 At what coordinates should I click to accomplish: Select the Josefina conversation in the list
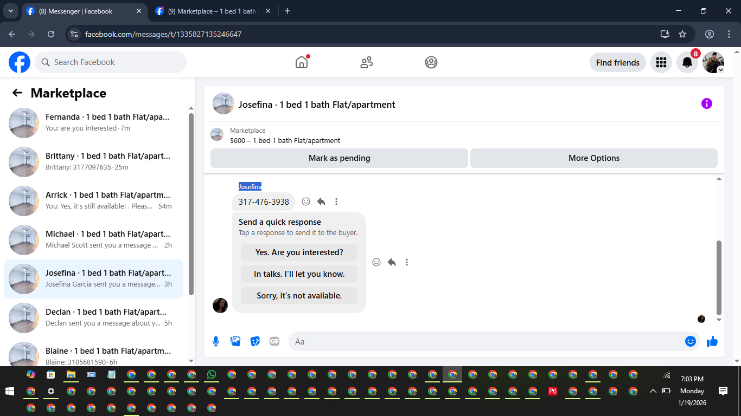click(x=93, y=278)
